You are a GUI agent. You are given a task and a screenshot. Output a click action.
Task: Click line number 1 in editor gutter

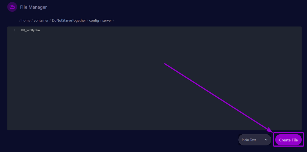(x=14, y=30)
